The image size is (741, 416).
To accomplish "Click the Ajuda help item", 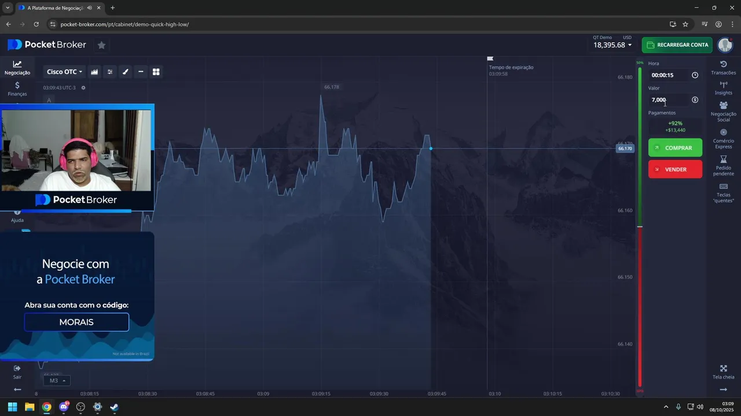I will (17, 217).
